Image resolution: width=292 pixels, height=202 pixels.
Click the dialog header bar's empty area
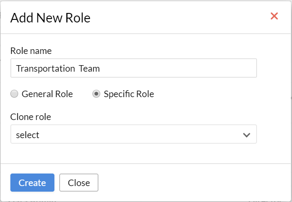tap(177, 17)
